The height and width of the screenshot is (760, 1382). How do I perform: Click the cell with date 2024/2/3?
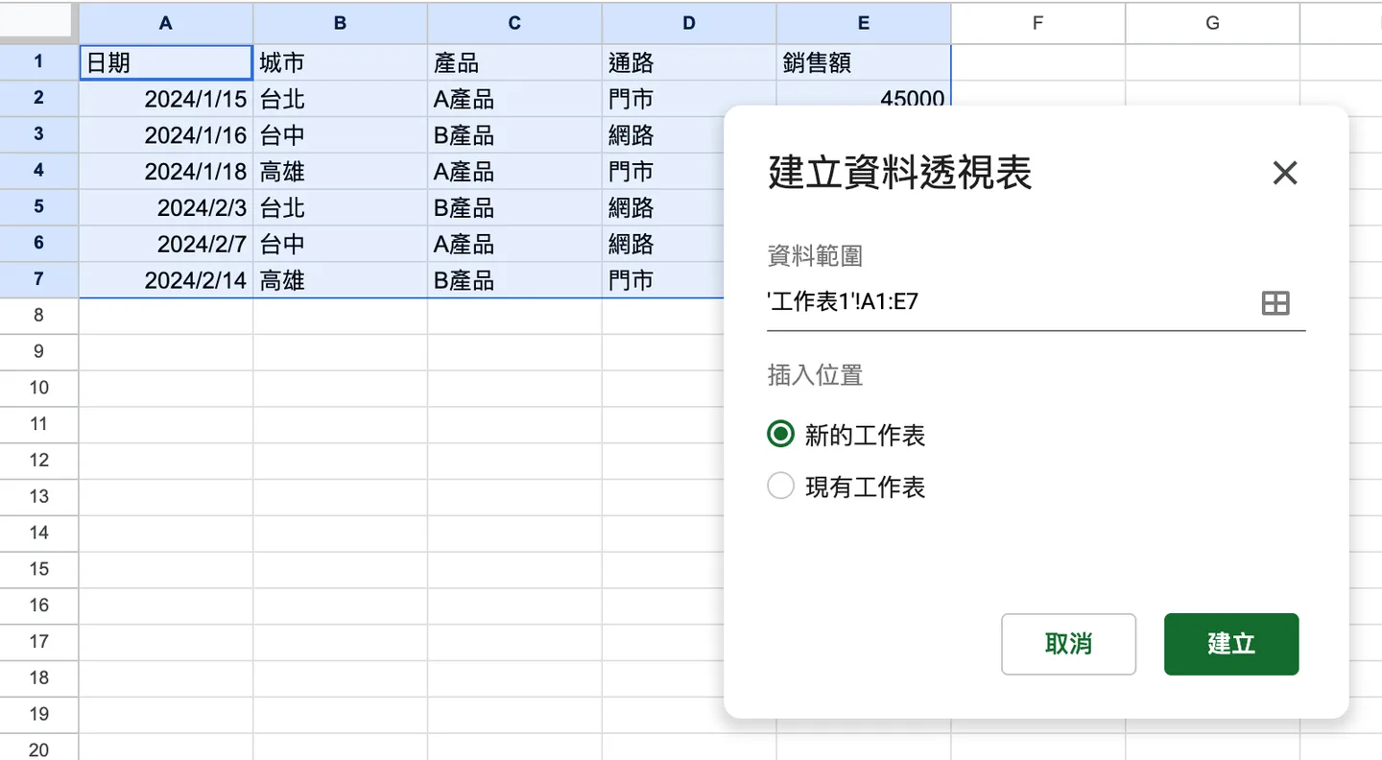click(166, 207)
